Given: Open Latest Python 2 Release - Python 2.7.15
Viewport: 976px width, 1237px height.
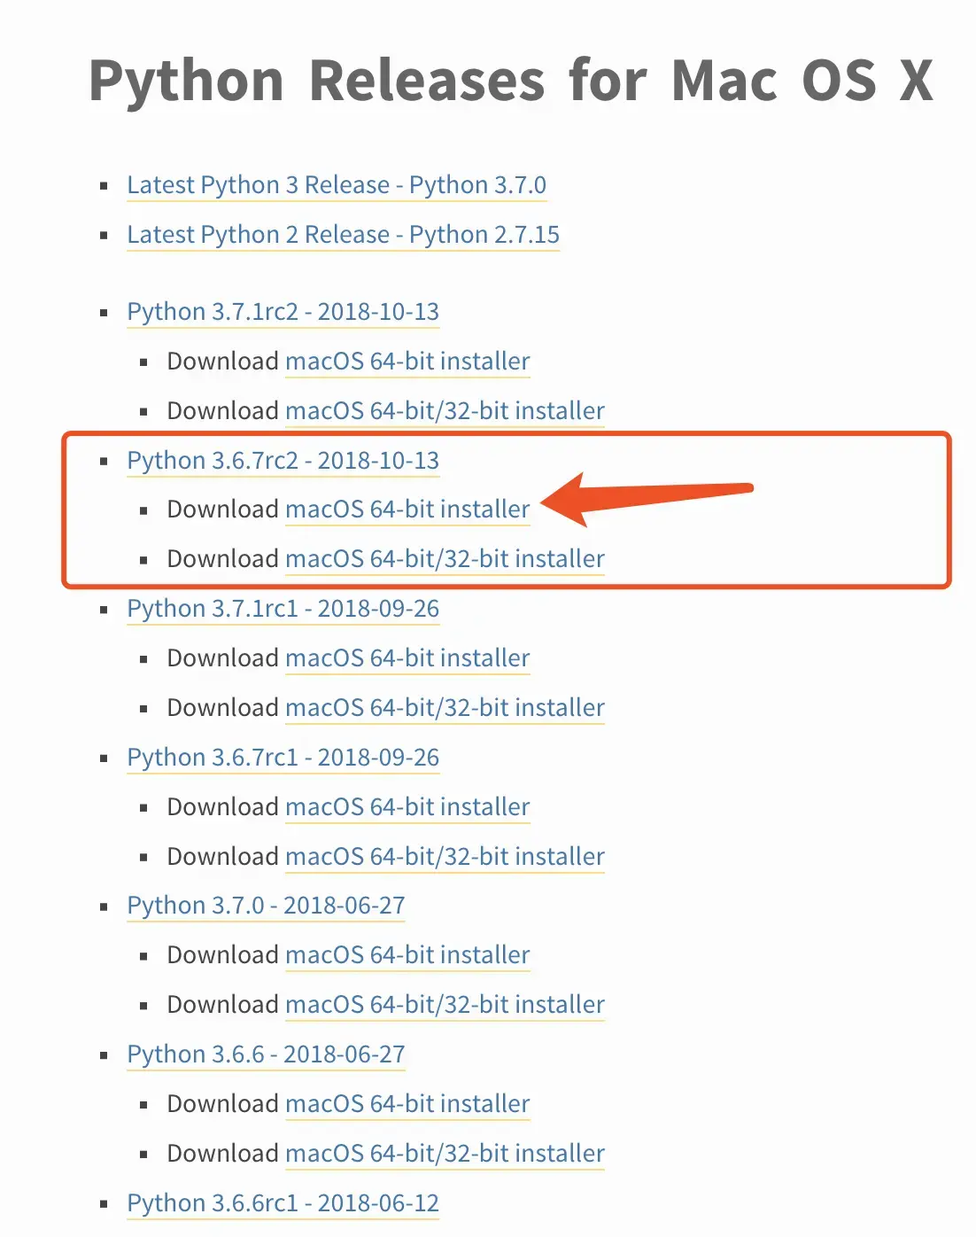Looking at the screenshot, I should click(x=344, y=235).
